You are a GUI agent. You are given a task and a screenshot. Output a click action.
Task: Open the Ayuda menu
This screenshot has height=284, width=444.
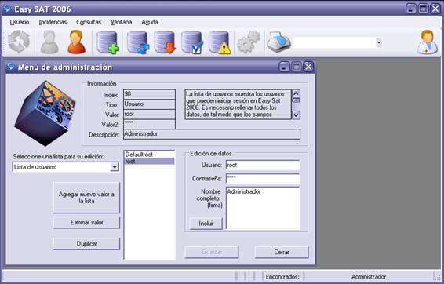150,22
